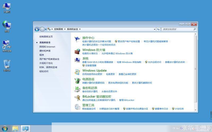The height and width of the screenshot is (132, 212).
Task: Click 允许程序通过 Windows 防火墙 link
Action: point(117,54)
